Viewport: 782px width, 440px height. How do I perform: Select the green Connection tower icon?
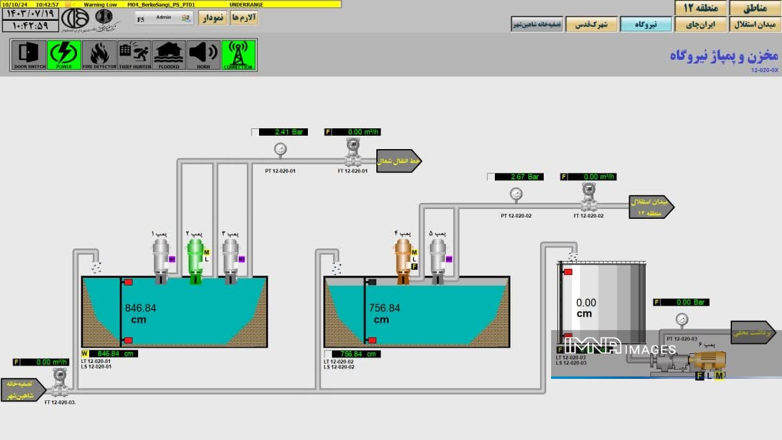[x=238, y=55]
